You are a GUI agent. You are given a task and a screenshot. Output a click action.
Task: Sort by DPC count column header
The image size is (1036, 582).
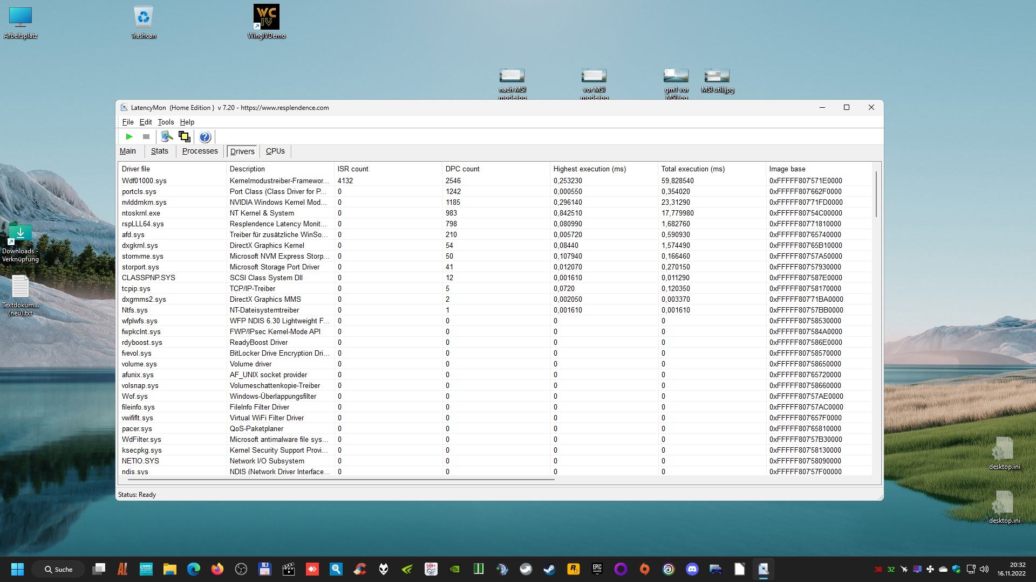[x=496, y=169]
